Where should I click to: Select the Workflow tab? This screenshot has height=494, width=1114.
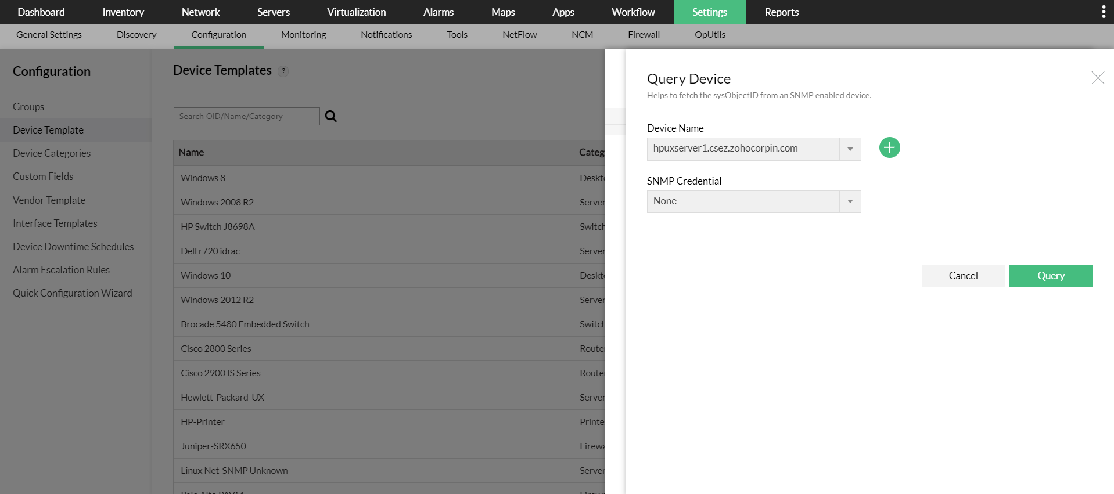click(x=633, y=12)
